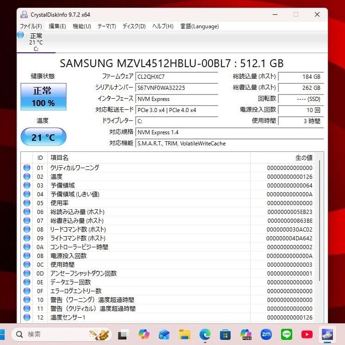Click the serial number field S67VNF0WA32225
Screen dimensions: 345x345
pos(177,88)
